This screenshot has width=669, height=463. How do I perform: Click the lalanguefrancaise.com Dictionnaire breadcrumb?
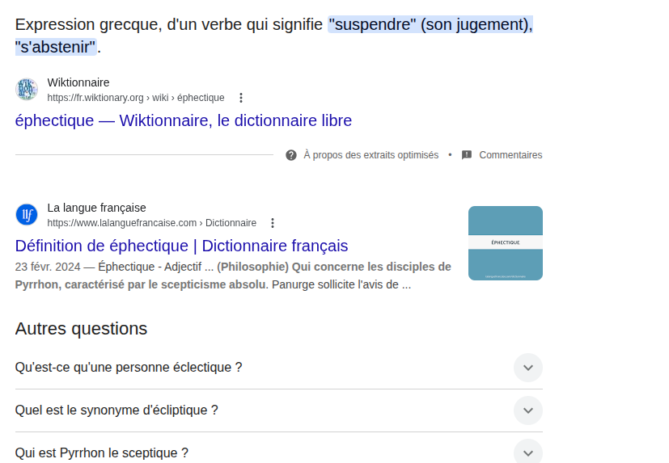coord(152,223)
